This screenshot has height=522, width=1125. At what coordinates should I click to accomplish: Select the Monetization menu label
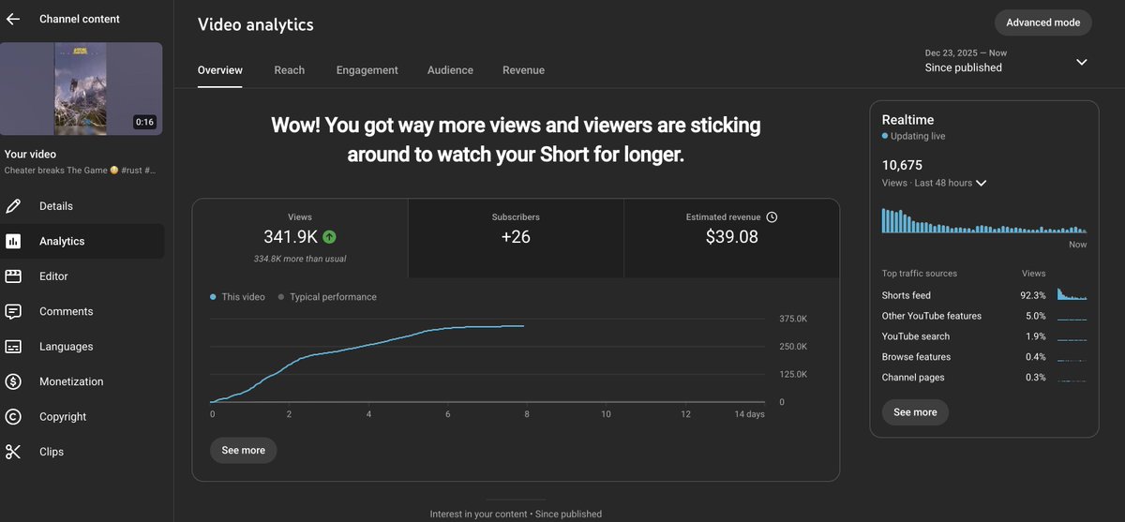tap(71, 381)
